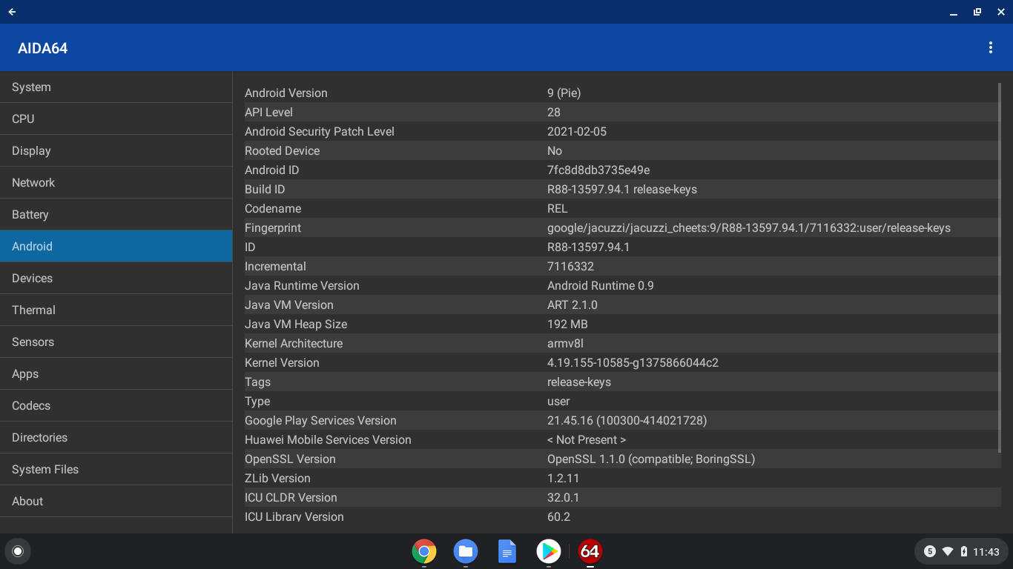Open the clock showing 11:43
This screenshot has width=1013, height=569.
click(x=986, y=552)
